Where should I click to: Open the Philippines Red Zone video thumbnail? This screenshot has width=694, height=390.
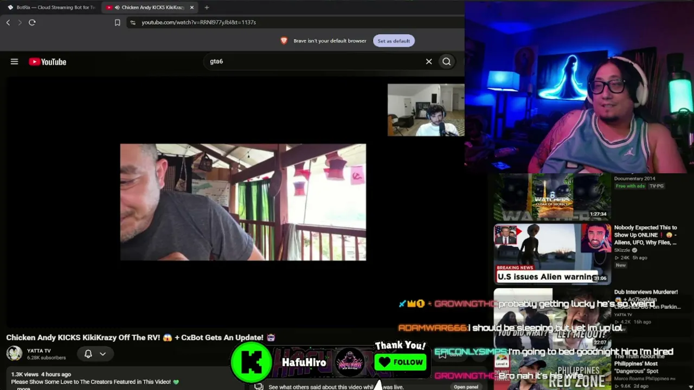552,371
